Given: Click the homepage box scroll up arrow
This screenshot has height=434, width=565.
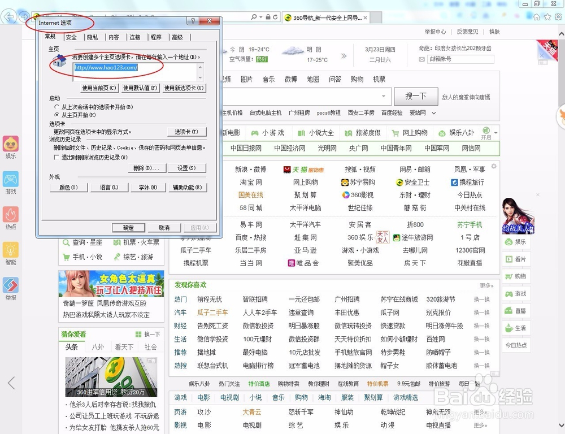Looking at the screenshot, I should pos(201,67).
